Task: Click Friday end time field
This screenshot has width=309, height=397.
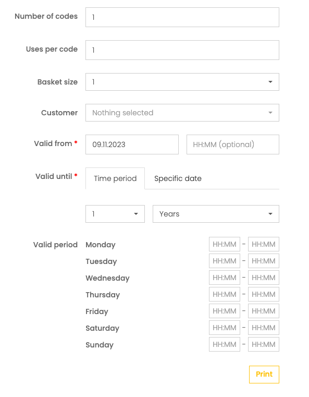Action: [264, 311]
